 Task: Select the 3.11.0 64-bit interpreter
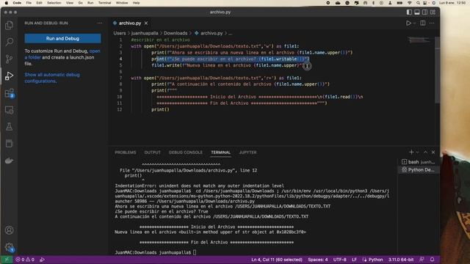pos(401,260)
